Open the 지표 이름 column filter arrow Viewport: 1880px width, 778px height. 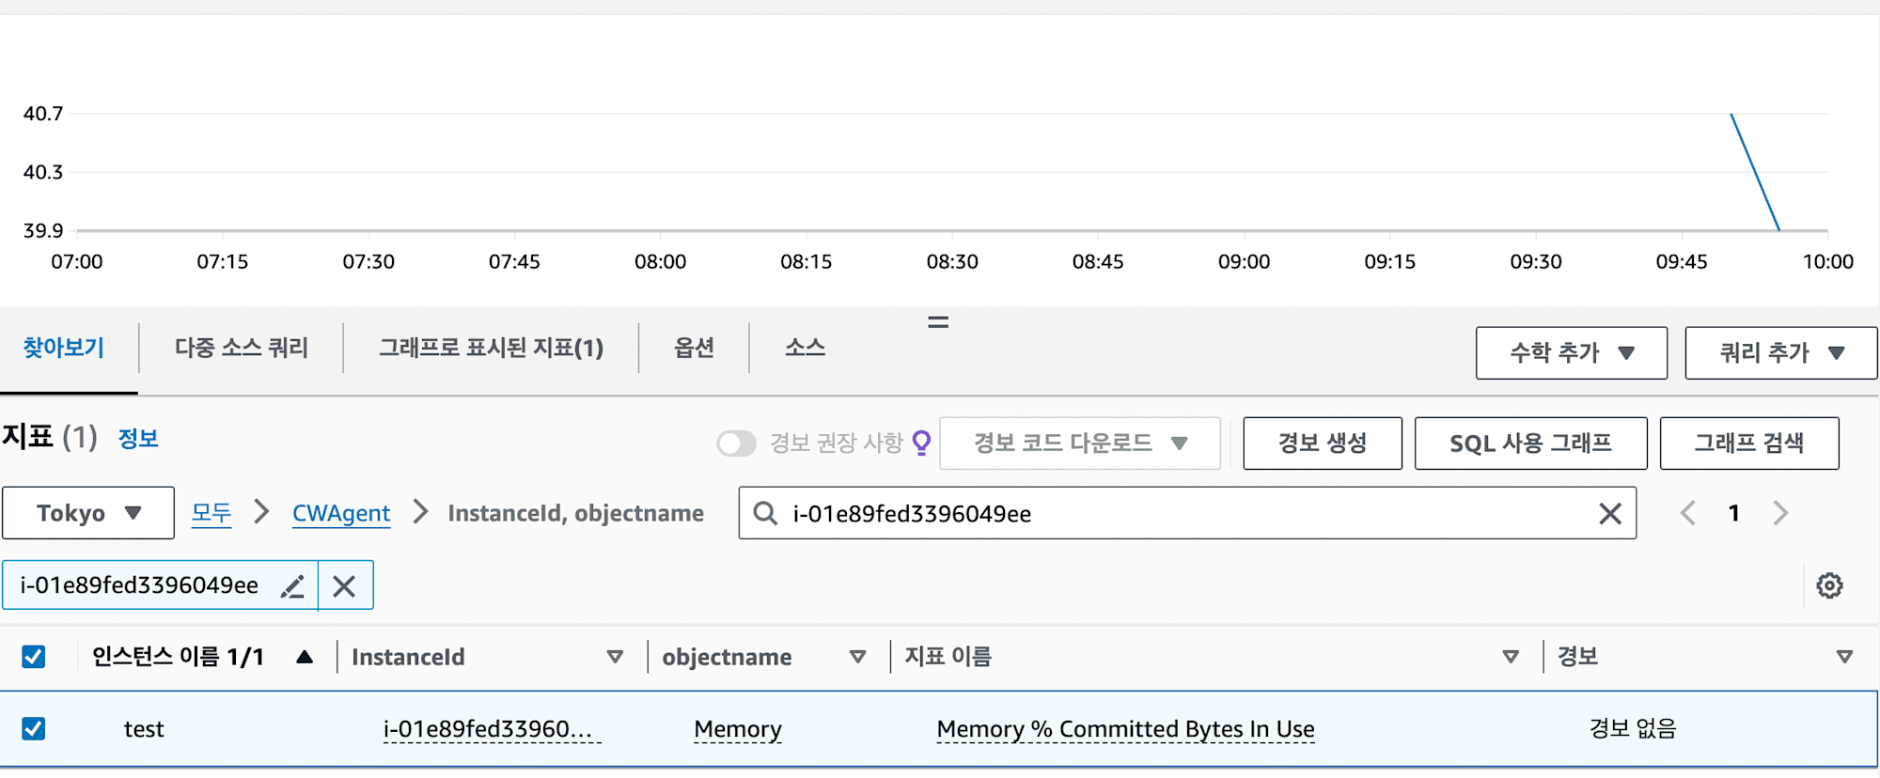click(1511, 657)
